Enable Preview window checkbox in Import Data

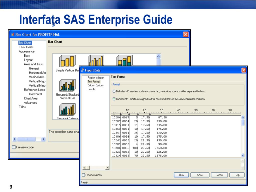point(83,175)
